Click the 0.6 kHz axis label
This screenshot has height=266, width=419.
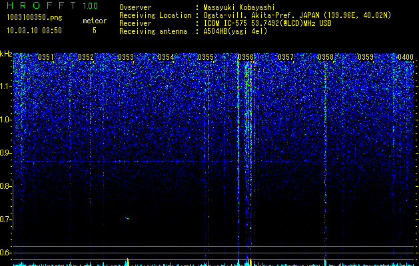point(5,253)
